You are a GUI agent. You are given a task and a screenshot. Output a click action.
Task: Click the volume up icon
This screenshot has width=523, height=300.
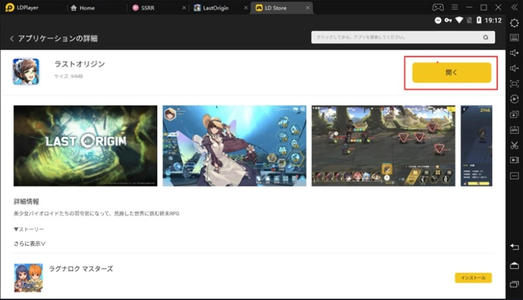coord(514,53)
